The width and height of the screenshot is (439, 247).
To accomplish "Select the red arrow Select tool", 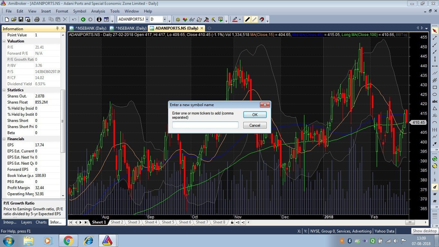I will tap(435, 31).
